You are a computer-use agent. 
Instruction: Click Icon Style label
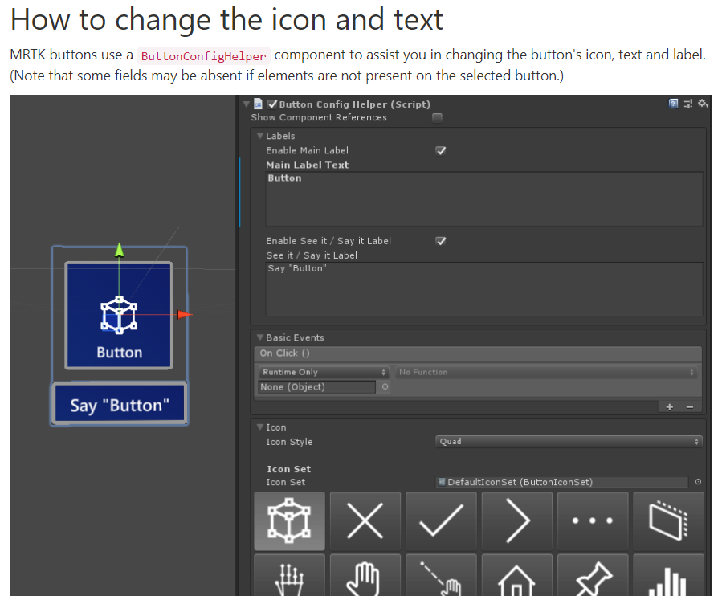[x=289, y=442]
